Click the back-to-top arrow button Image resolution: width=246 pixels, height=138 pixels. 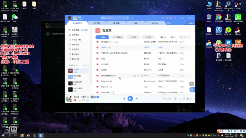click(x=191, y=84)
